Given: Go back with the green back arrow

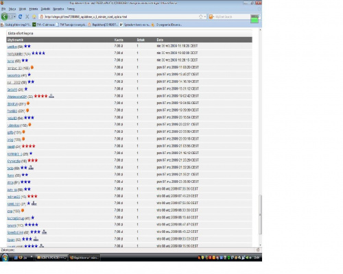Looking at the screenshot, I should pos(5,16).
